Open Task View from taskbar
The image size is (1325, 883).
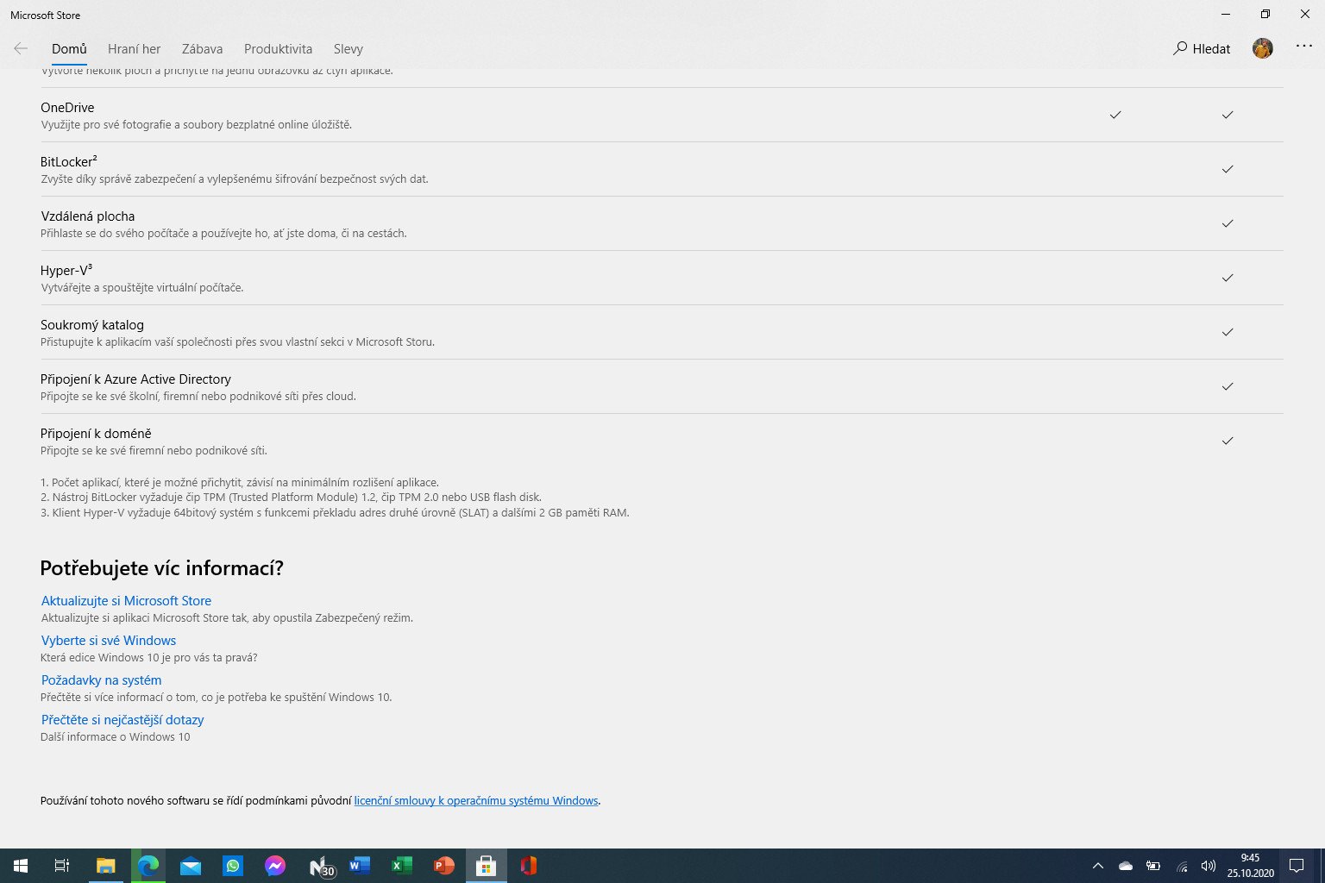[62, 866]
